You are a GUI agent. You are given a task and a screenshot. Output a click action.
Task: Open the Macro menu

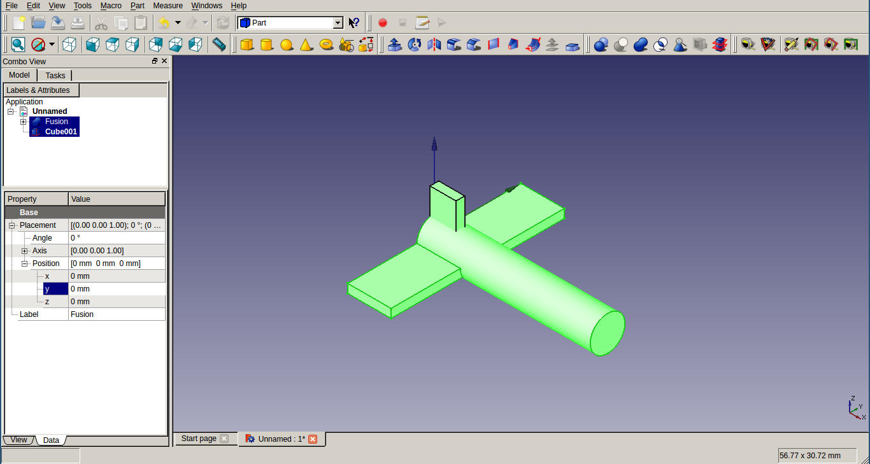point(111,6)
